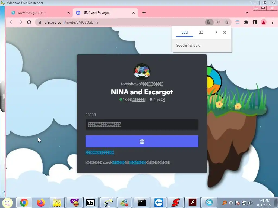Close the www.bsplayer.com tab
This screenshot has height=208, width=278.
69,13
